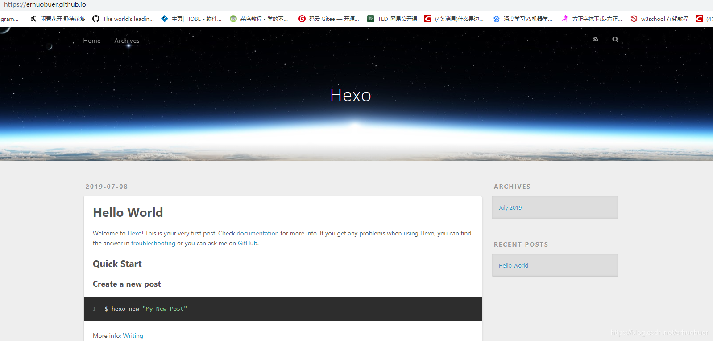This screenshot has height=341, width=713.
Task: Open The world's leadin... bookmark label
Action: click(x=129, y=19)
